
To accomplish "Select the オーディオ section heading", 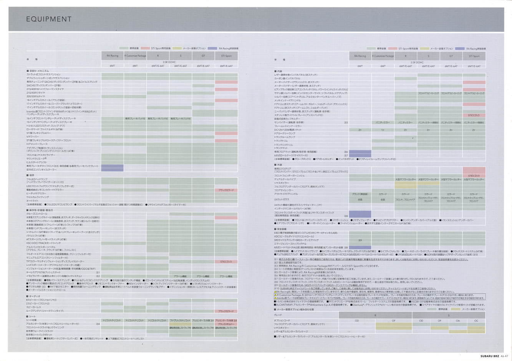I will coord(33,296).
